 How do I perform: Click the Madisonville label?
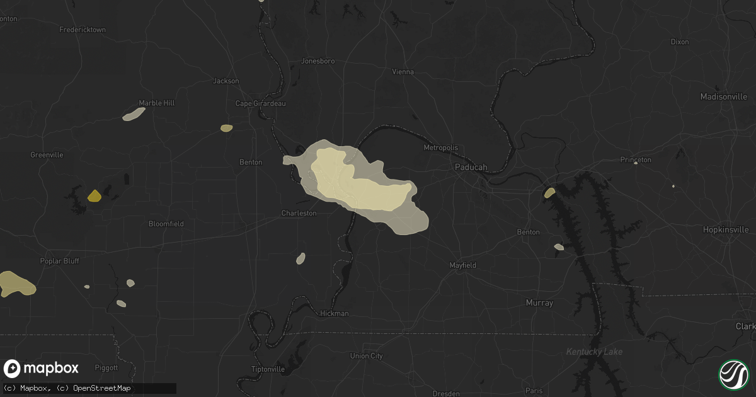tap(724, 96)
